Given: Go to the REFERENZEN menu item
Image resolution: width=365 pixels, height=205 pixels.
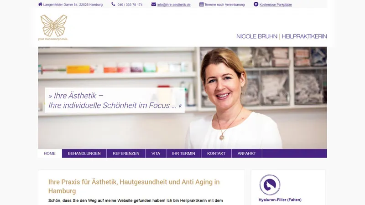Looking at the screenshot, I should click(126, 154).
